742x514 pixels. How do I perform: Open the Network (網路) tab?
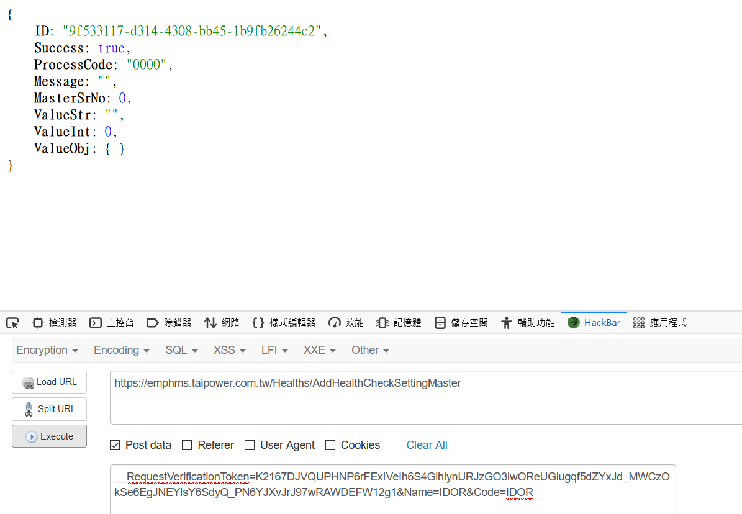pyautogui.click(x=222, y=323)
